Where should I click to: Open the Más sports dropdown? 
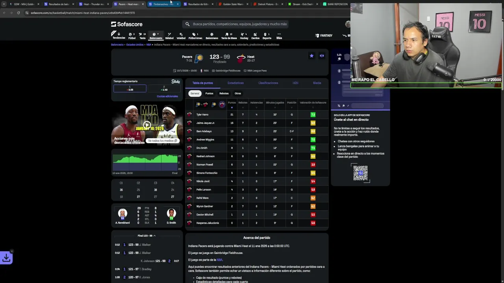279,36
